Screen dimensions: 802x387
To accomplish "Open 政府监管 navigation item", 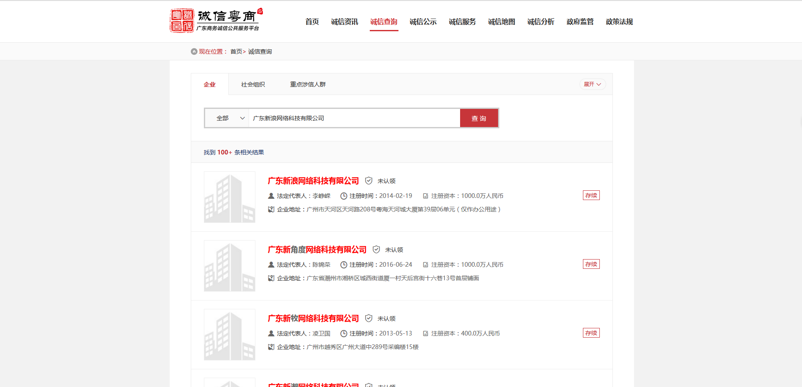I will (580, 22).
